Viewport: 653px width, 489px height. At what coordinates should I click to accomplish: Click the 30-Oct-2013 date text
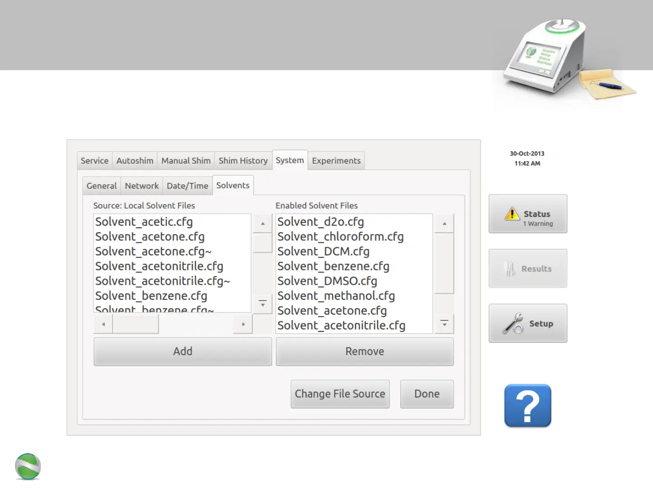click(527, 153)
